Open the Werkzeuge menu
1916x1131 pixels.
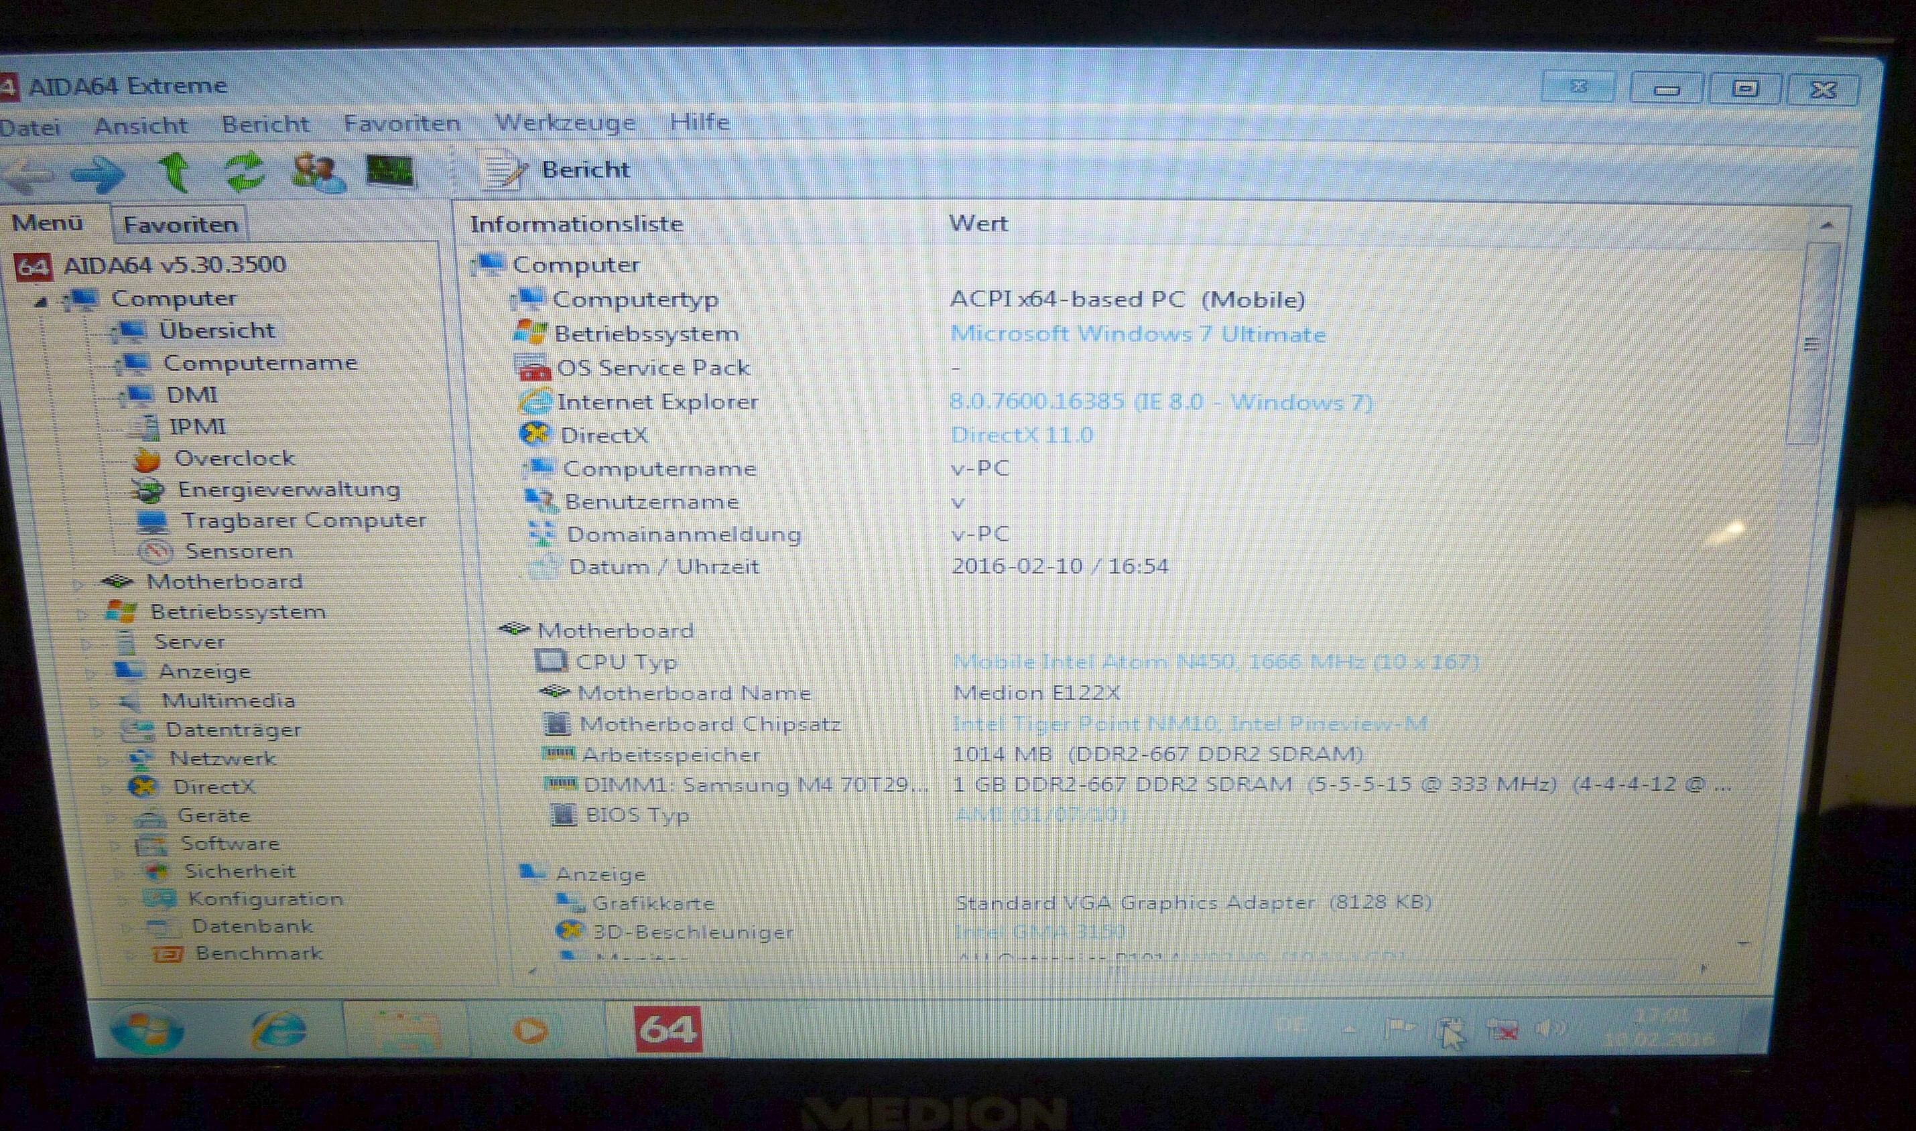[565, 123]
